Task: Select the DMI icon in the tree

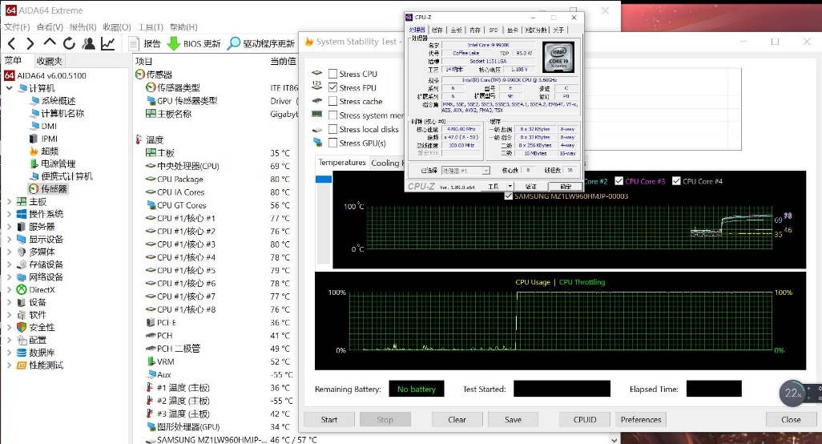Action: click(x=34, y=126)
